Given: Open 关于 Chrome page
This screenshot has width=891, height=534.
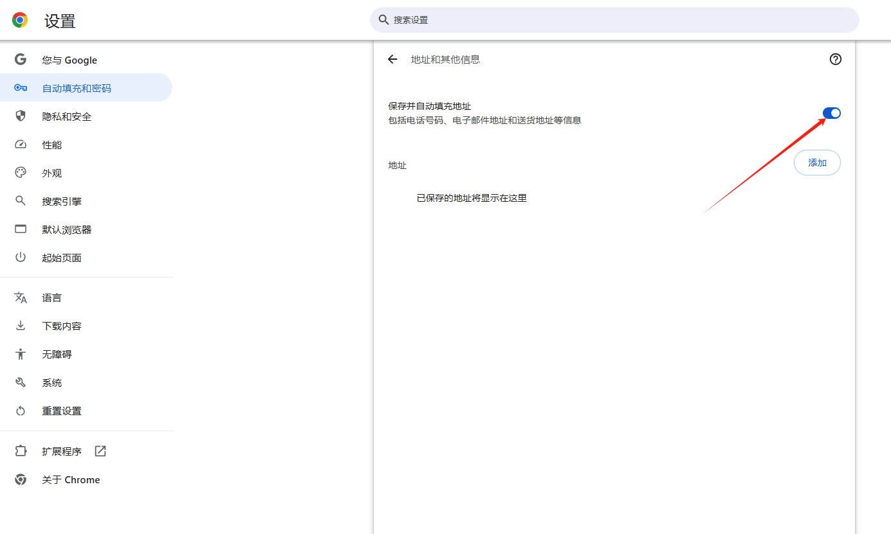Looking at the screenshot, I should point(86,479).
